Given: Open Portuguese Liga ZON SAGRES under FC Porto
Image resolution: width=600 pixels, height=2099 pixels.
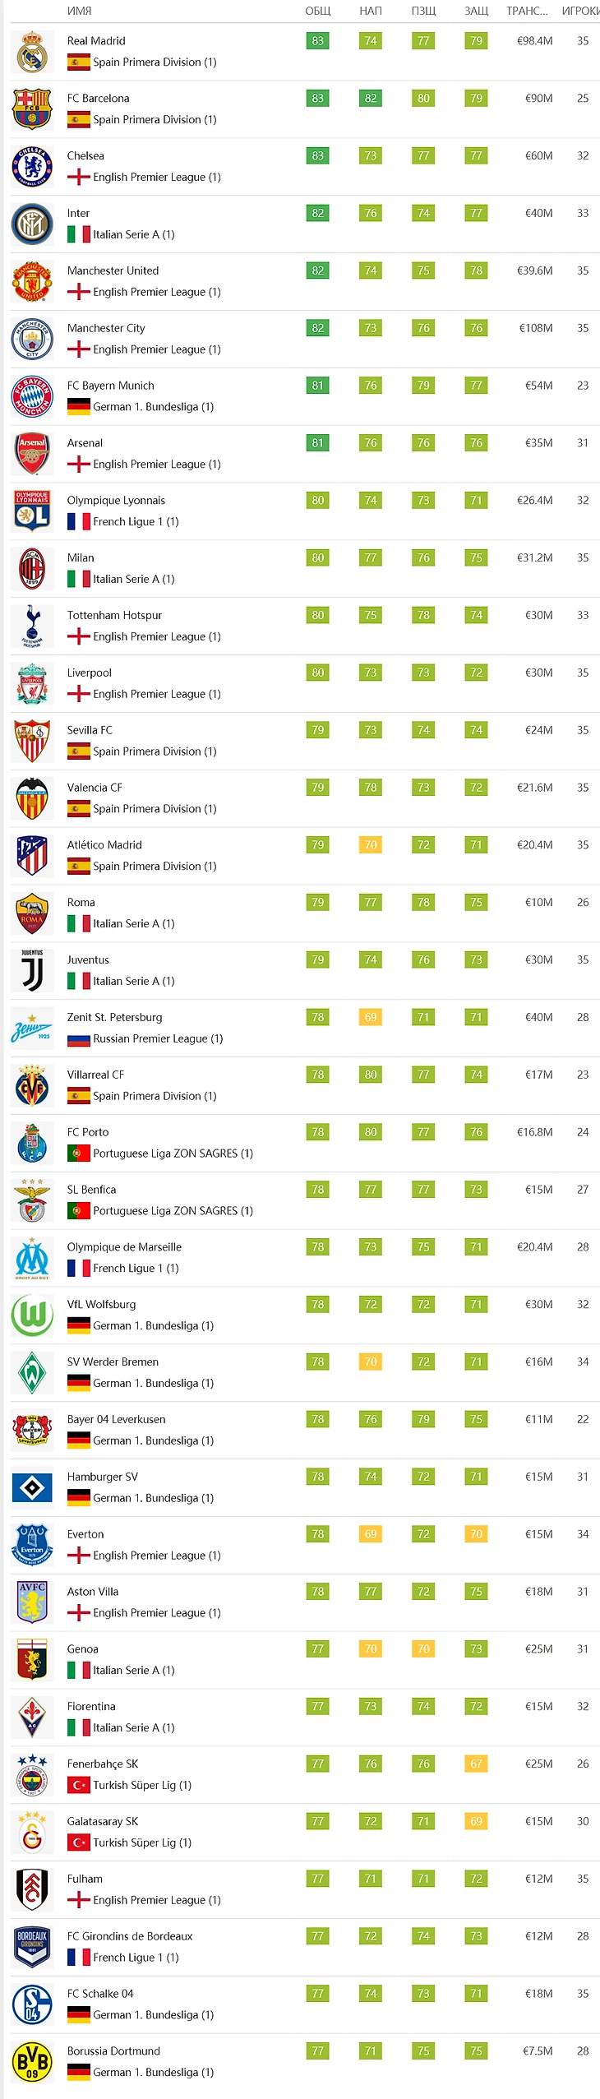Looking at the screenshot, I should (173, 1154).
